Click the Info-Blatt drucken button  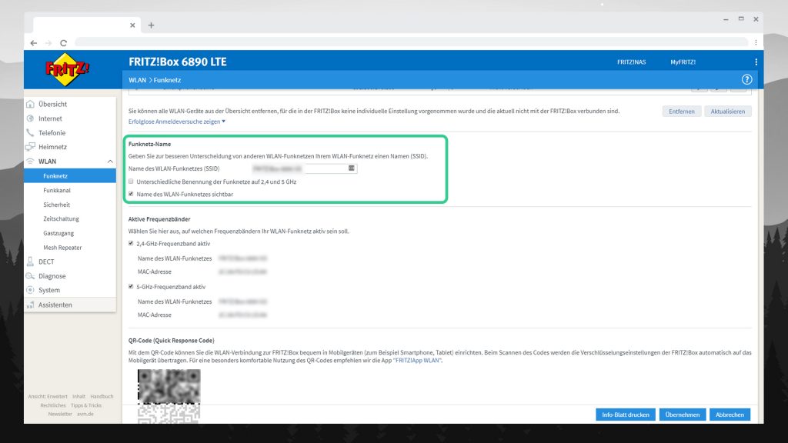coord(626,415)
